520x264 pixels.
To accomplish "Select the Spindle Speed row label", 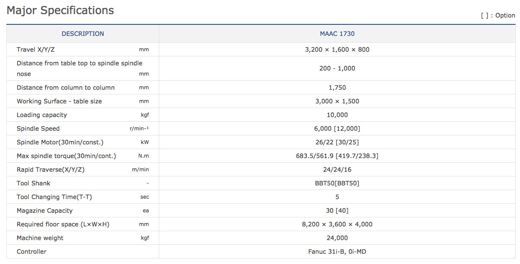I will tap(38, 129).
